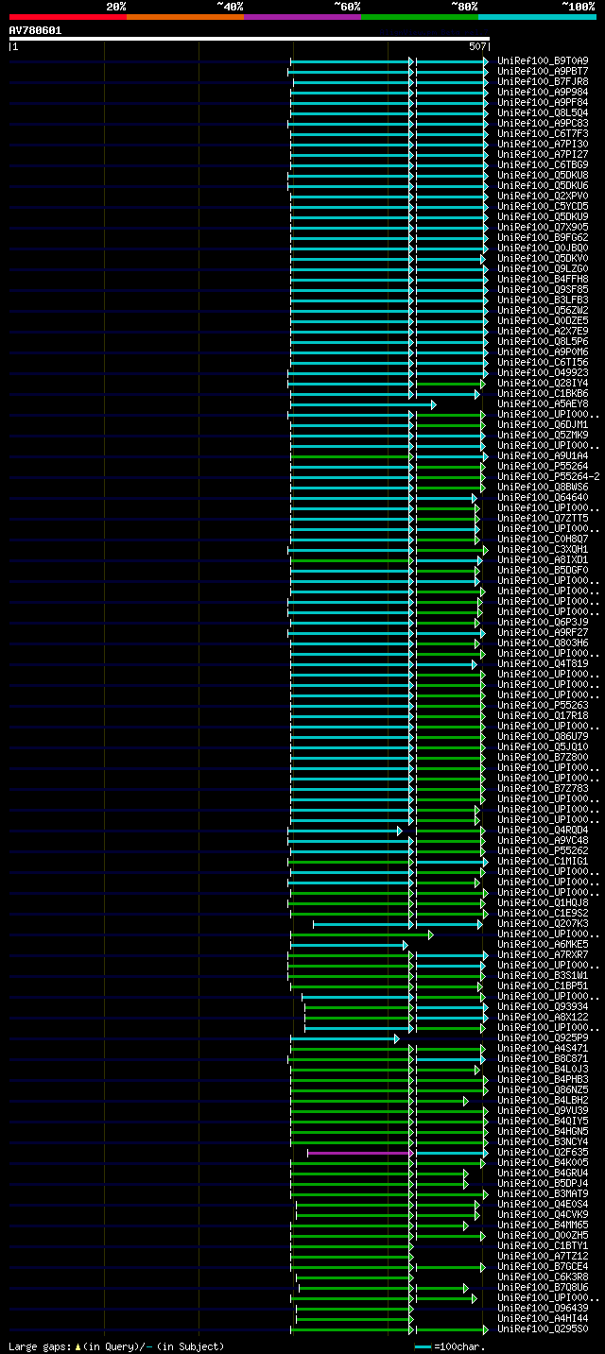Choose the UniRef100_B3LFB3 entry
Screen dimensions: 605x1354
(x=543, y=300)
